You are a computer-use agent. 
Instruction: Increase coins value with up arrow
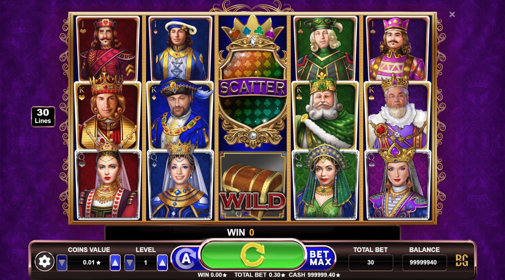click(x=115, y=262)
